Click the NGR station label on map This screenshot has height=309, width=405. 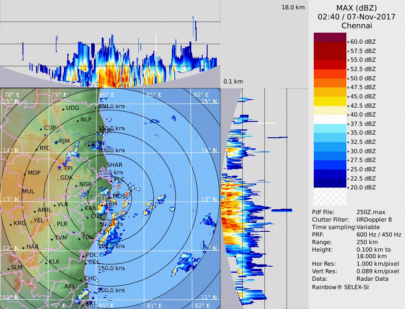point(85,184)
